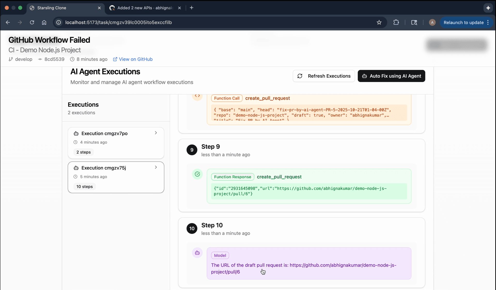
Task: Open the browser extensions puzzle icon
Action: (396, 22)
